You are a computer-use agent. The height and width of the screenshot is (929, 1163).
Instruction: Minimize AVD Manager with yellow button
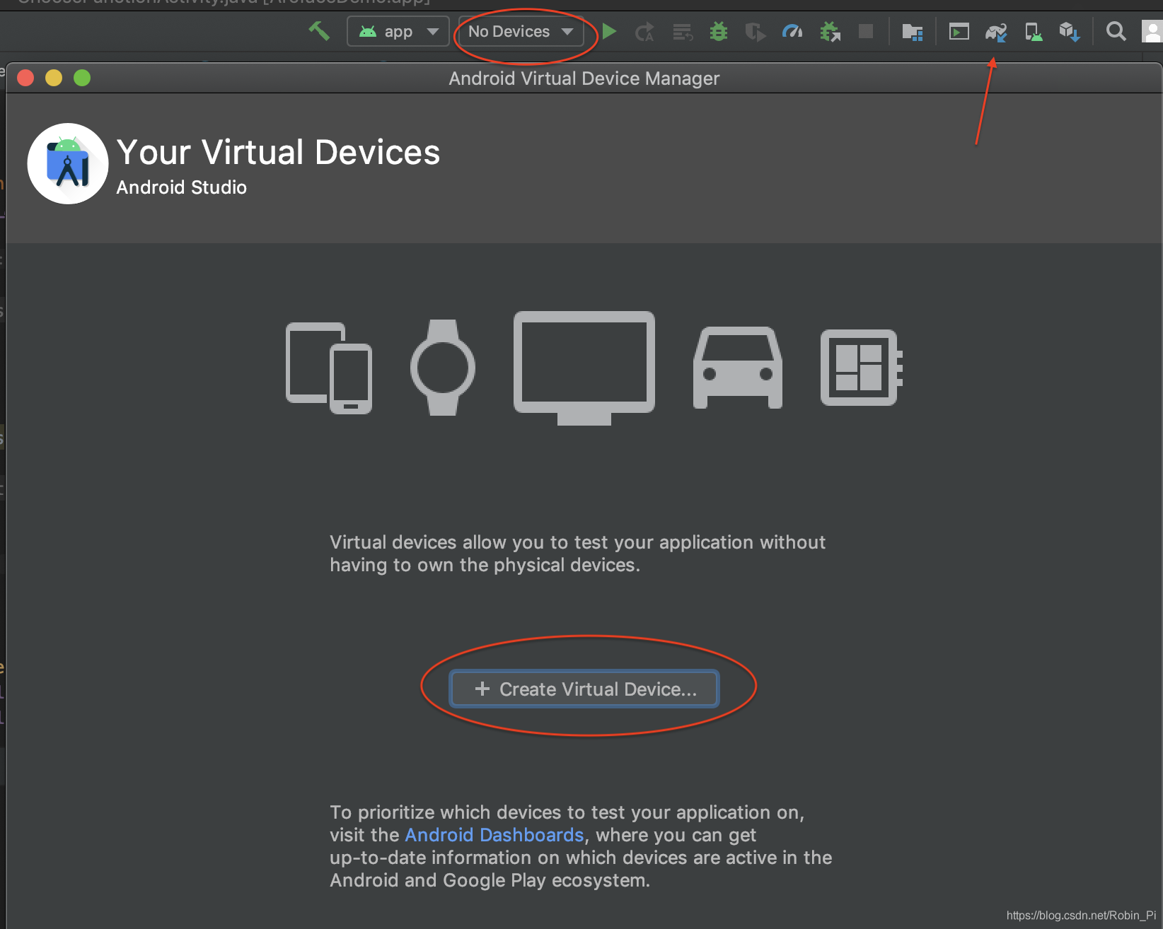point(54,78)
